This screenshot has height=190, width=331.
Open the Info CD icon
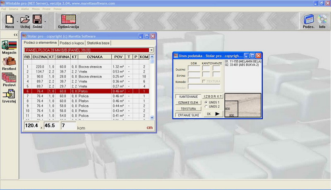click(x=322, y=21)
